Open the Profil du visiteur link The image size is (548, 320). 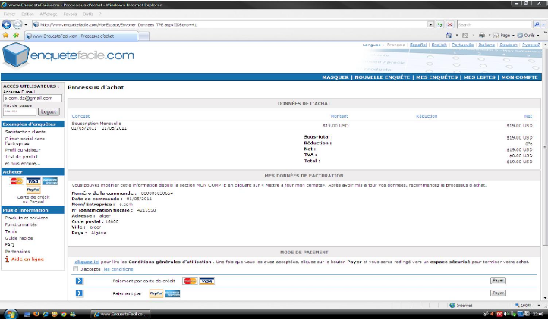pos(23,150)
